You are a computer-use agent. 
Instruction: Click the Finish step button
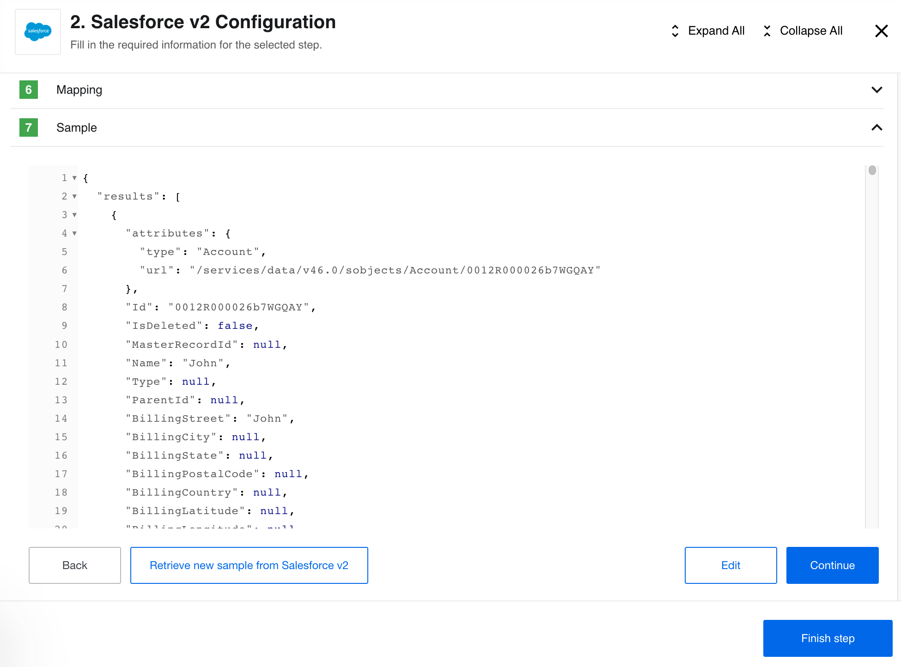point(828,638)
